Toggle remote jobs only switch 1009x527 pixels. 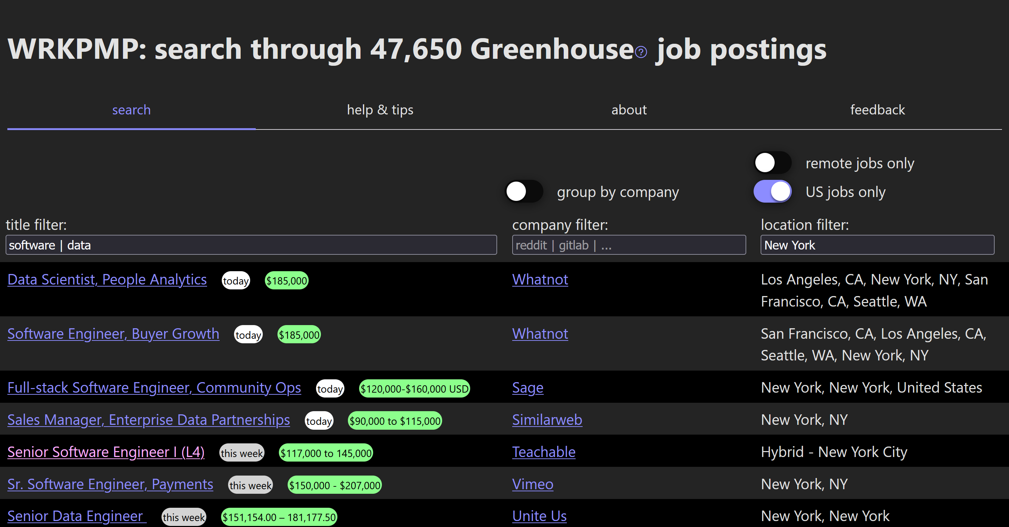pyautogui.click(x=772, y=163)
